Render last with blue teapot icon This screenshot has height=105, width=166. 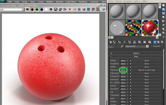pos(103,9)
